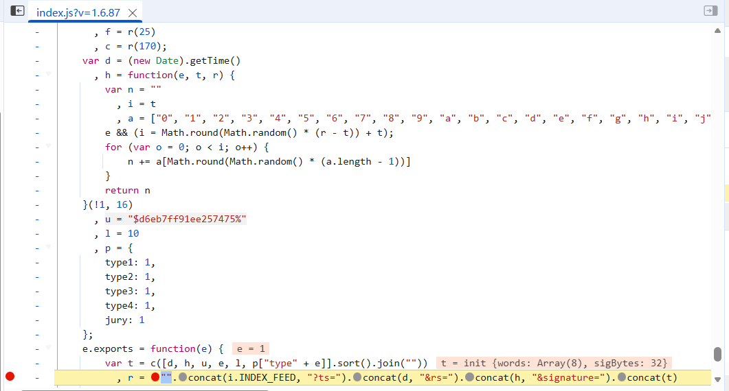Collapse the h = function(e, t, r) block

(x=48, y=74)
